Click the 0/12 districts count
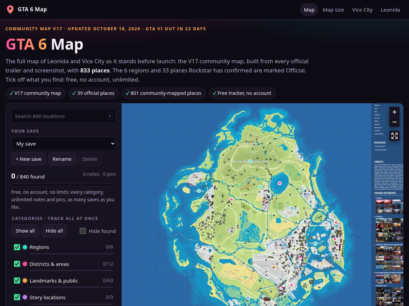Image resolution: width=409 pixels, height=306 pixels. tap(108, 264)
